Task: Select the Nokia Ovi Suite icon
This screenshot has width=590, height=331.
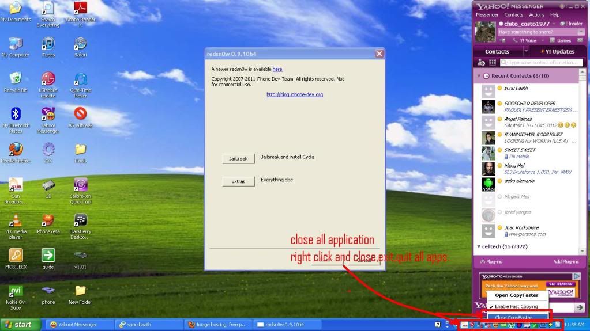Action: coord(16,297)
